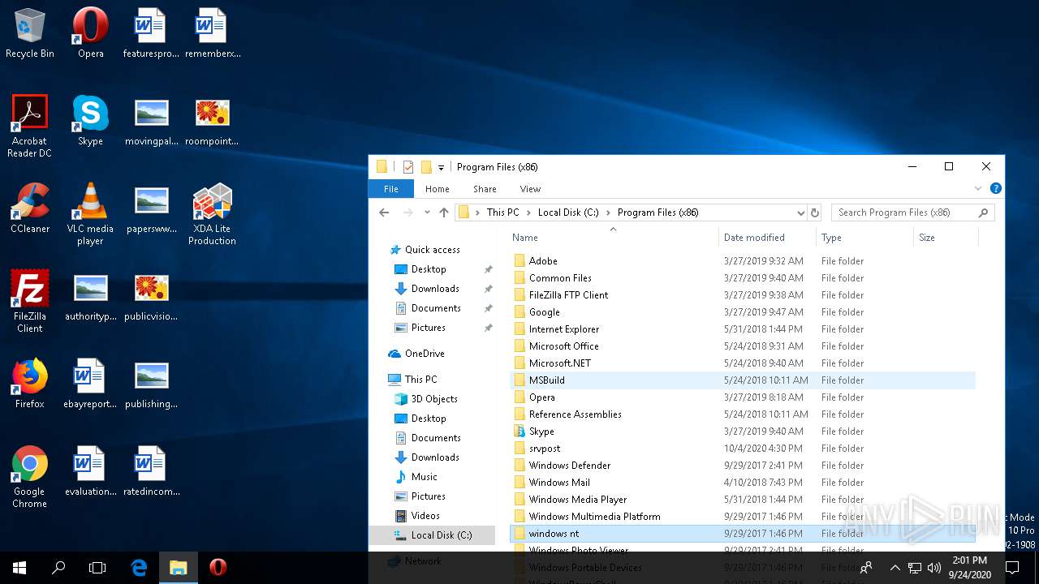Image resolution: width=1039 pixels, height=584 pixels.
Task: Select the Adobe folder row
Action: click(x=744, y=261)
